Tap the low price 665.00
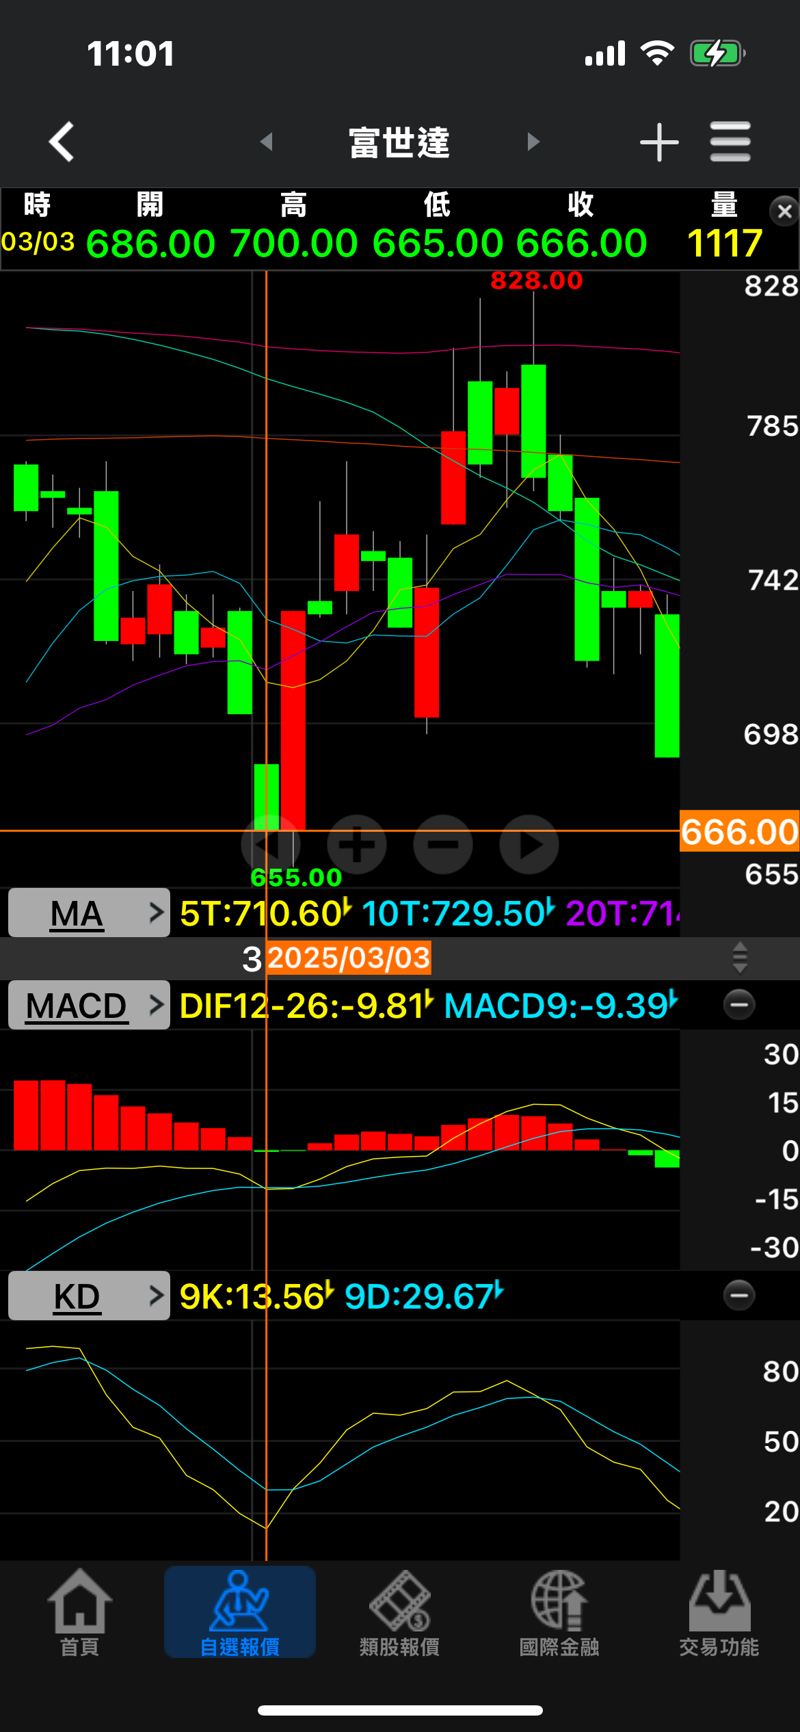The image size is (800, 1732). click(438, 244)
